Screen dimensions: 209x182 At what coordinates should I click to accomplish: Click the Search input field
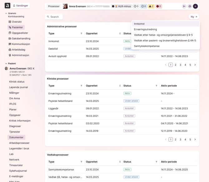tap(54, 17)
